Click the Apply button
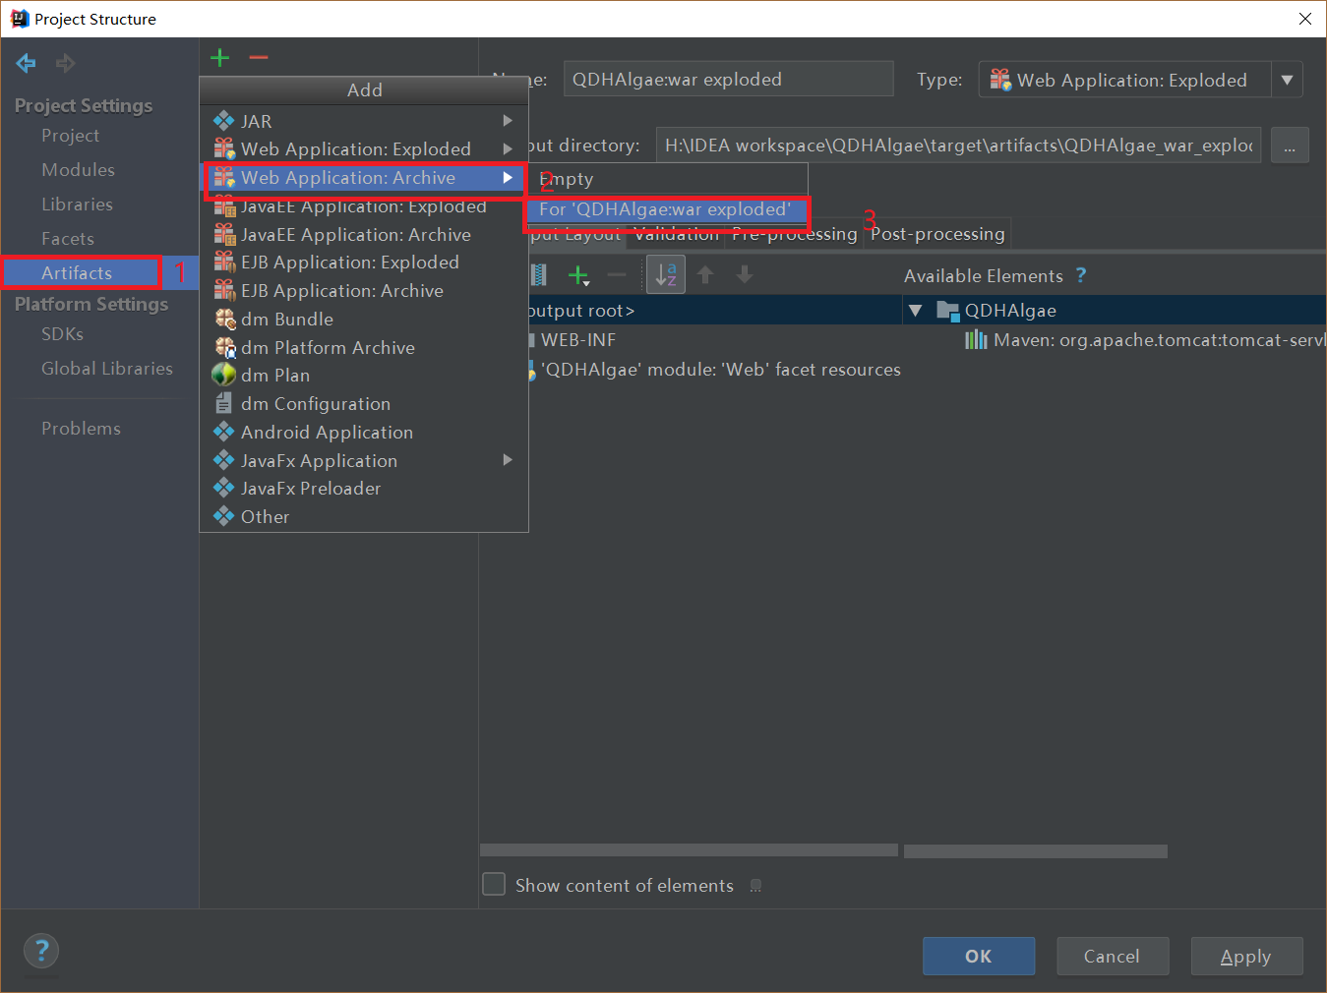The height and width of the screenshot is (993, 1327). pyautogui.click(x=1246, y=956)
